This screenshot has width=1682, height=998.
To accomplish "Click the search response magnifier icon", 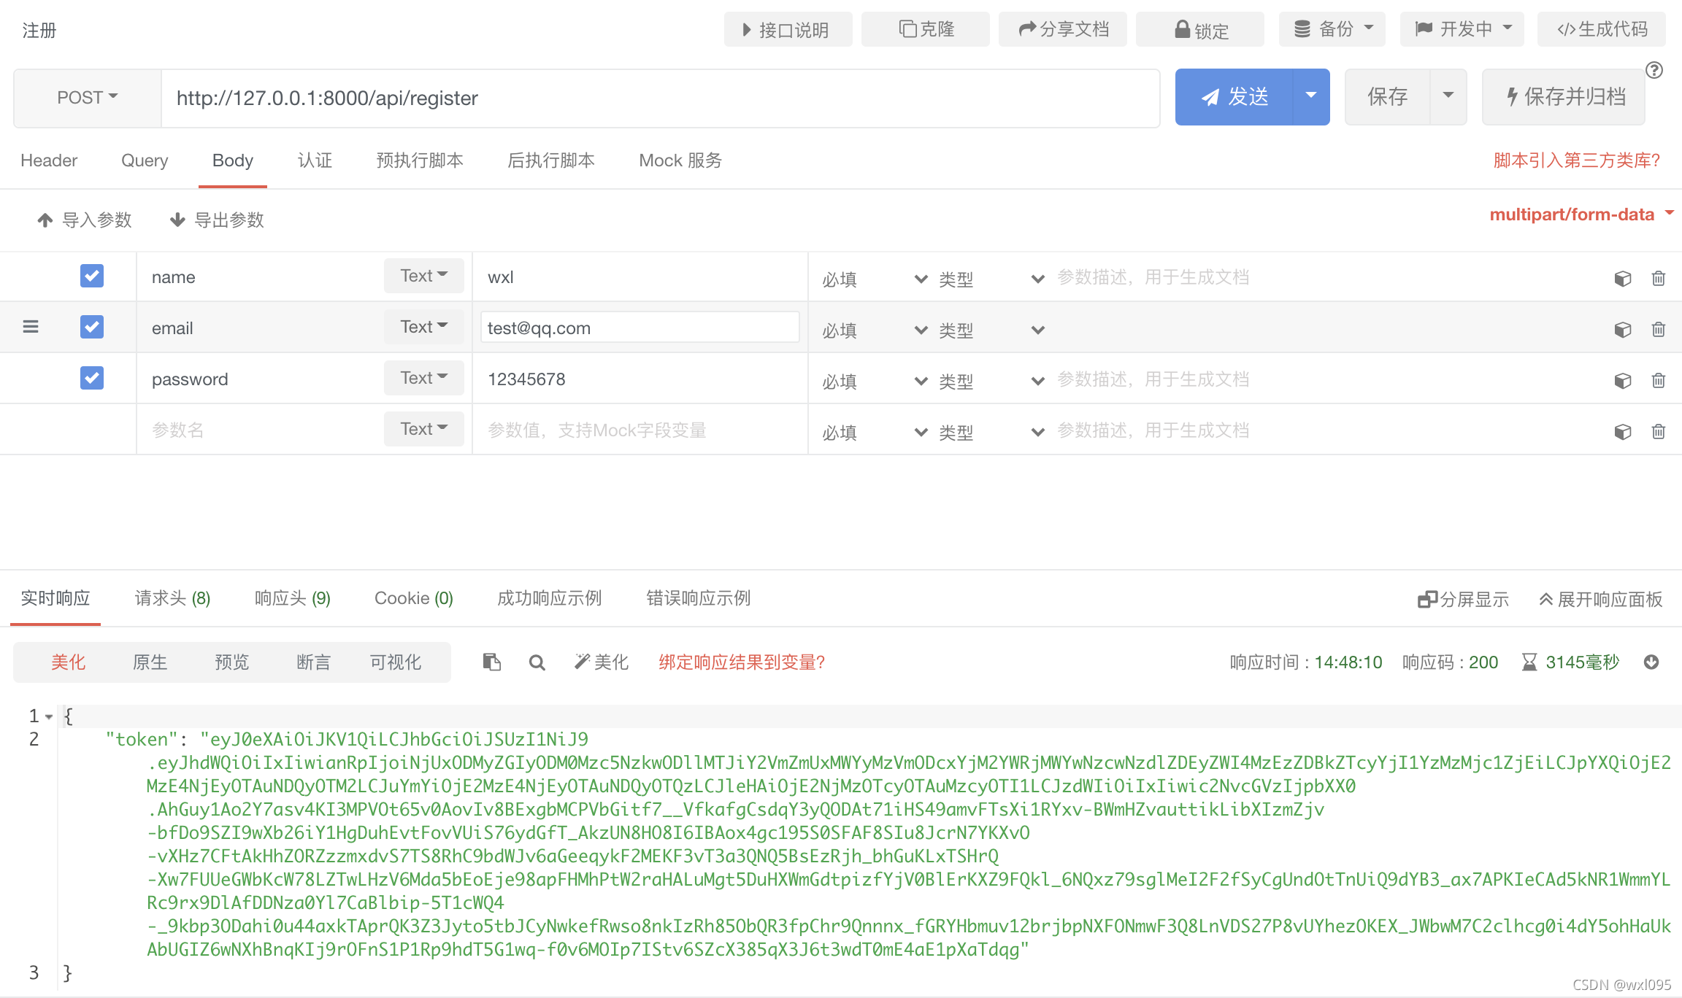I will tap(537, 662).
